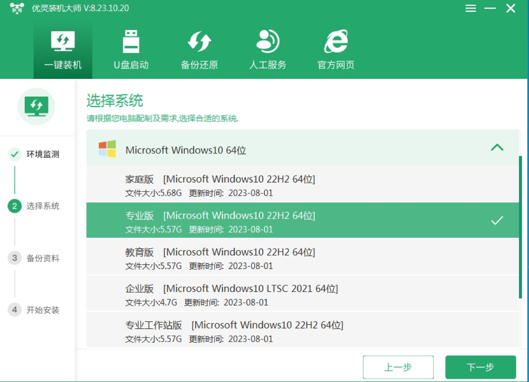
Task: Click the system list vertical scrollbar
Action: 521,227
